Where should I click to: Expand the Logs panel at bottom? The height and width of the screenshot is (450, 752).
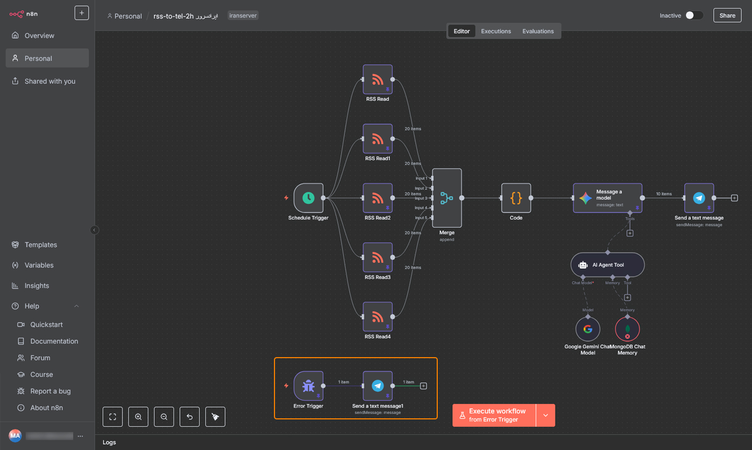[x=109, y=442]
